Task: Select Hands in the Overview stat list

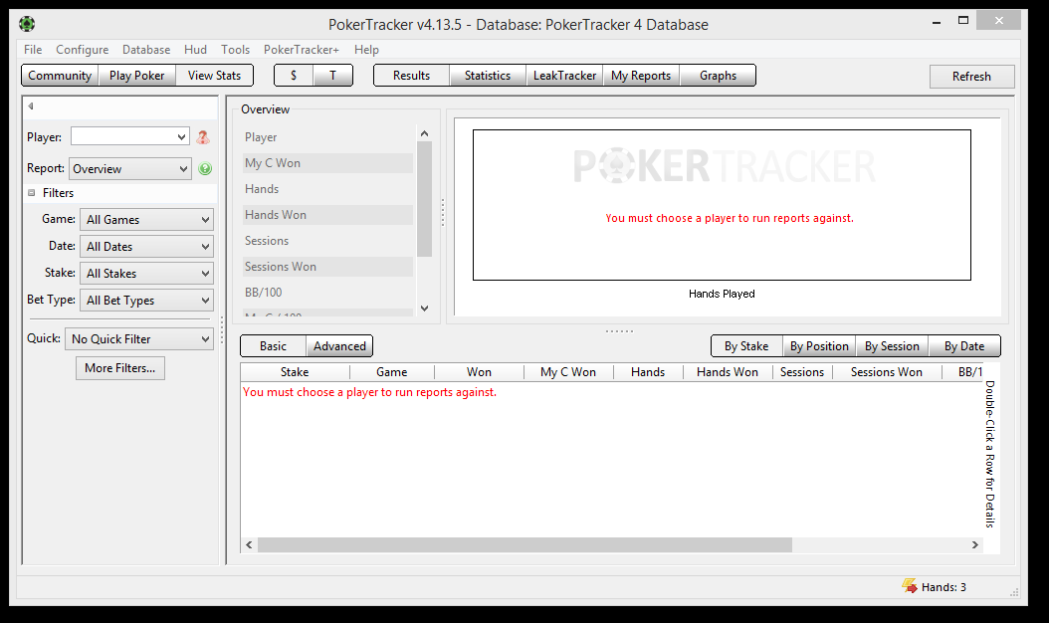Action: 327,189
